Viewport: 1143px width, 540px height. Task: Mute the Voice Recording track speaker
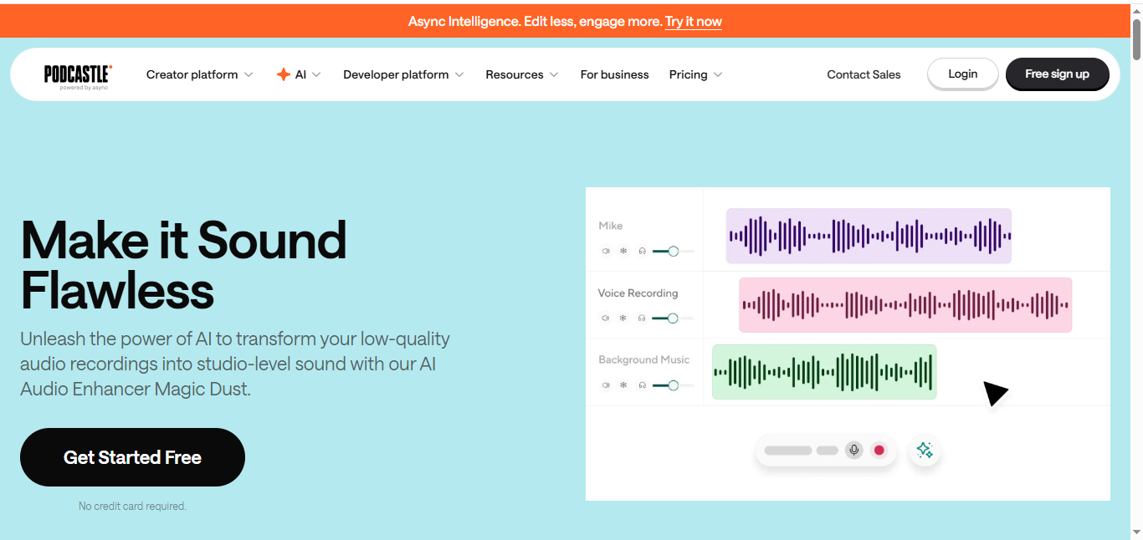pyautogui.click(x=605, y=318)
